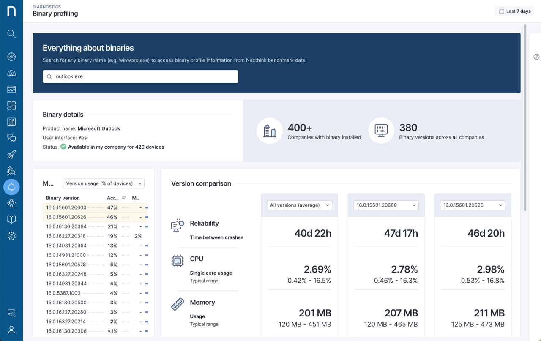541x341 pixels.
Task: Select the bell alerts icon in the sidebar
Action: (x=11, y=187)
